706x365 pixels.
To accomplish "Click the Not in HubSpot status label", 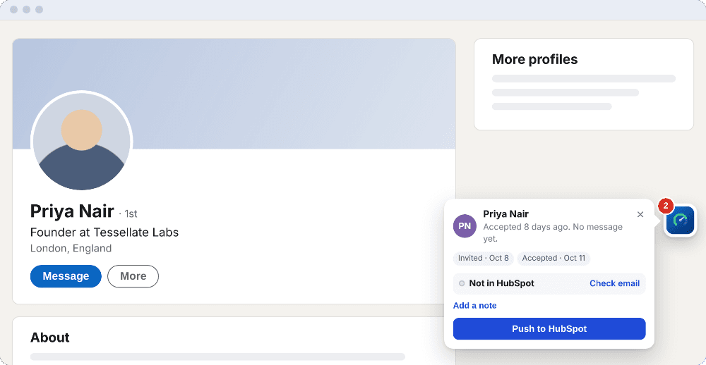I will point(501,283).
